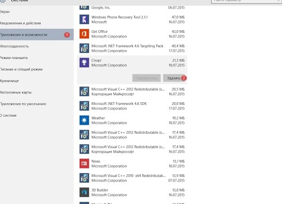Open the Экран settings section

tap(36, 12)
